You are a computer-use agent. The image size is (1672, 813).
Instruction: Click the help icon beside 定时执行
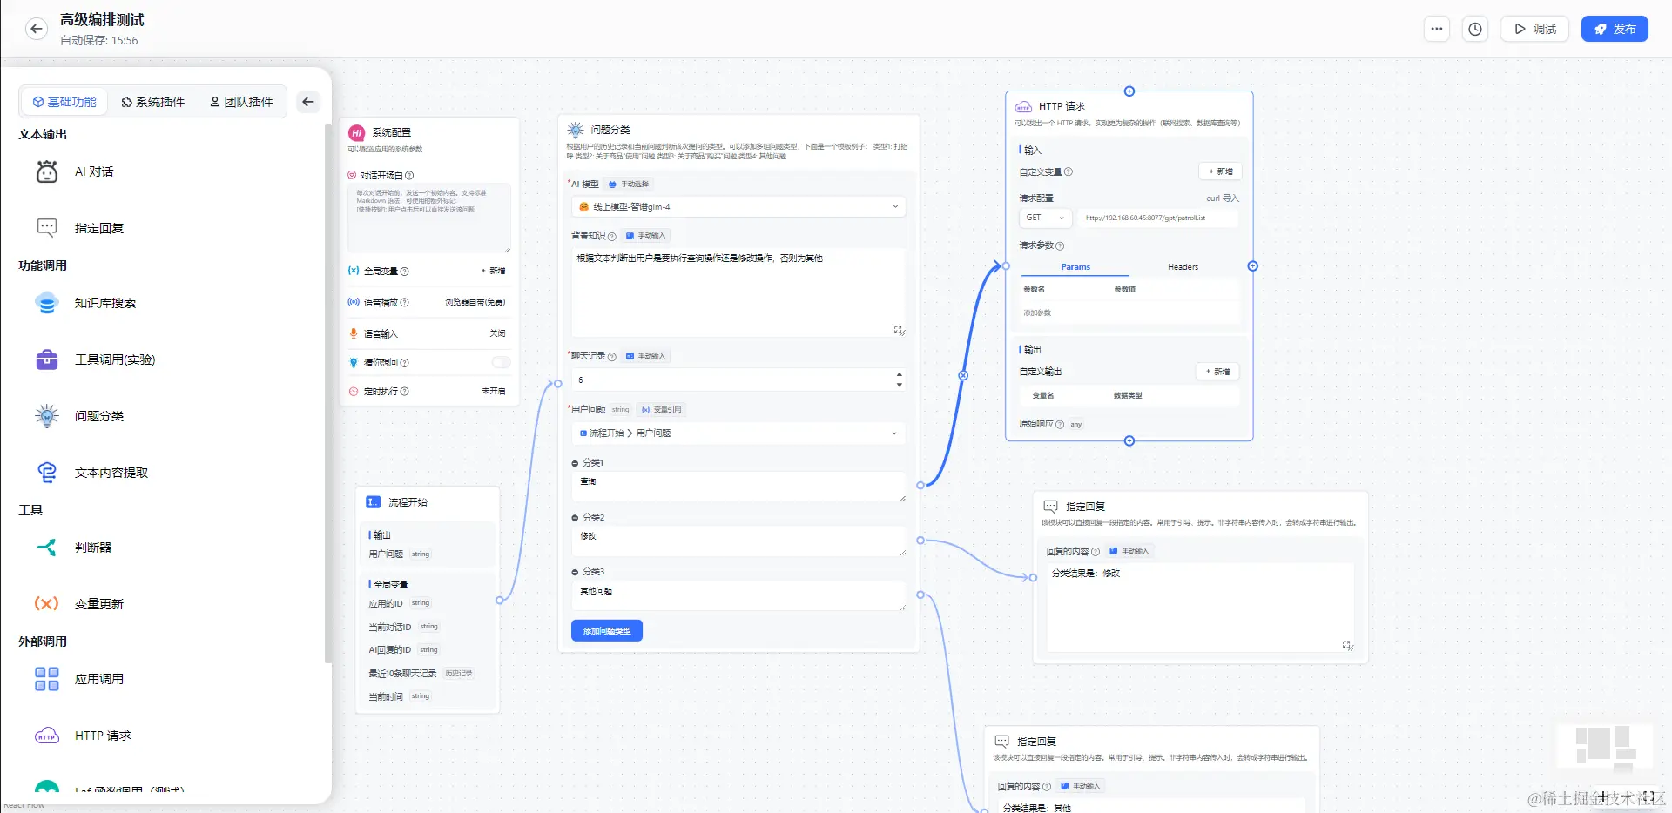(405, 392)
